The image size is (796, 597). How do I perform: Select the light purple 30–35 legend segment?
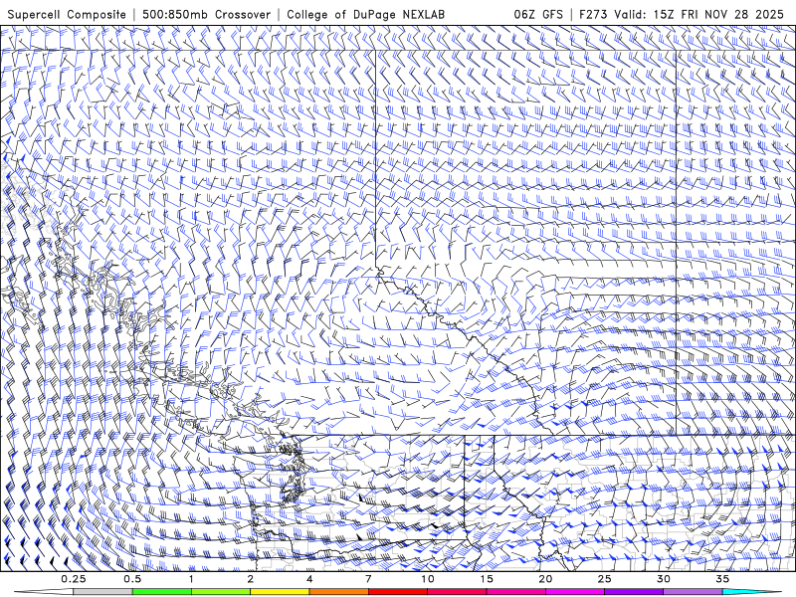tap(693, 592)
